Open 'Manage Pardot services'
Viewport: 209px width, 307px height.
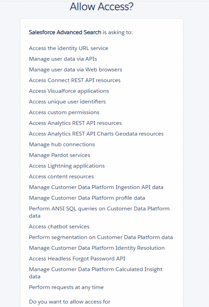[x=60, y=155]
